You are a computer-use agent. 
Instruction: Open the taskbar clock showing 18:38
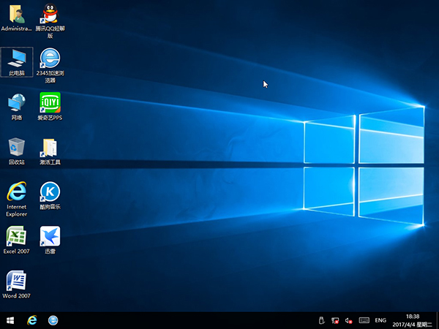click(413, 320)
